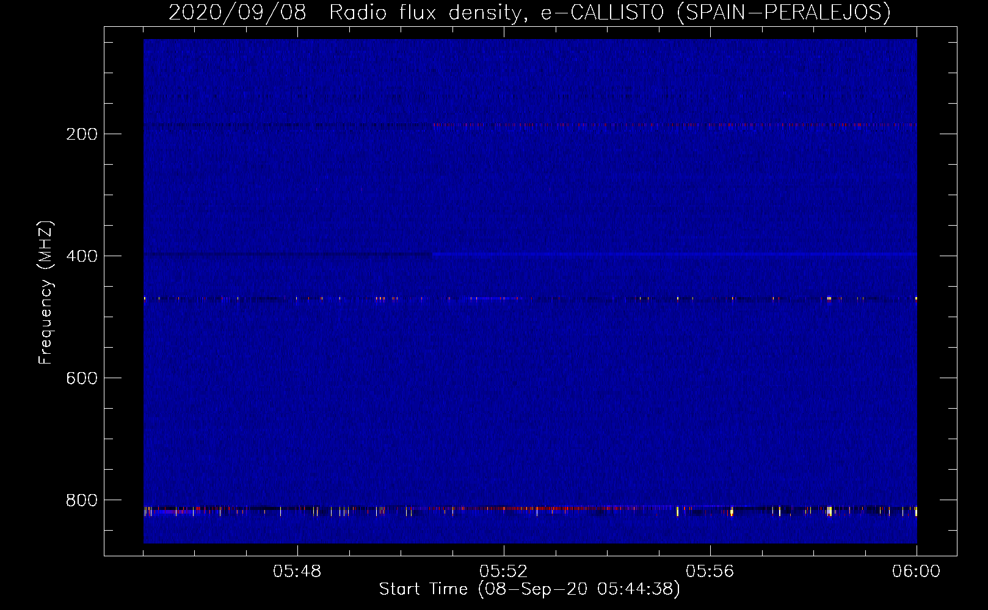Click the 600 frequency axis label
The width and height of the screenshot is (988, 610).
pyautogui.click(x=82, y=378)
